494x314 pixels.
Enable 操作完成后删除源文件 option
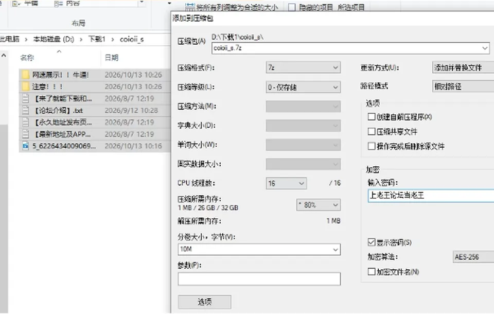pyautogui.click(x=372, y=146)
